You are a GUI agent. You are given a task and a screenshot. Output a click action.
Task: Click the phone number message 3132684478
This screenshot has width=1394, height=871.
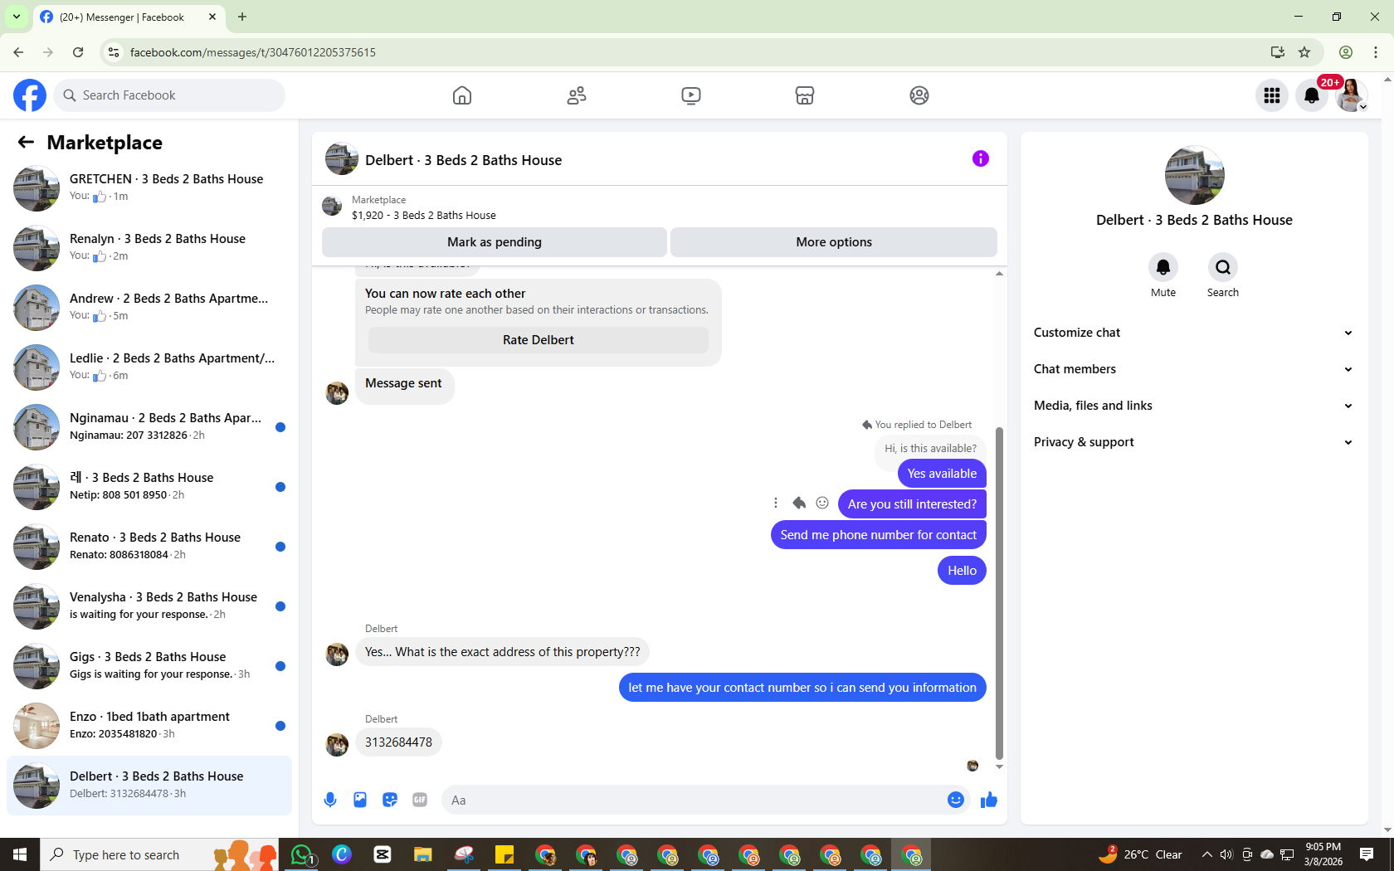tap(399, 742)
